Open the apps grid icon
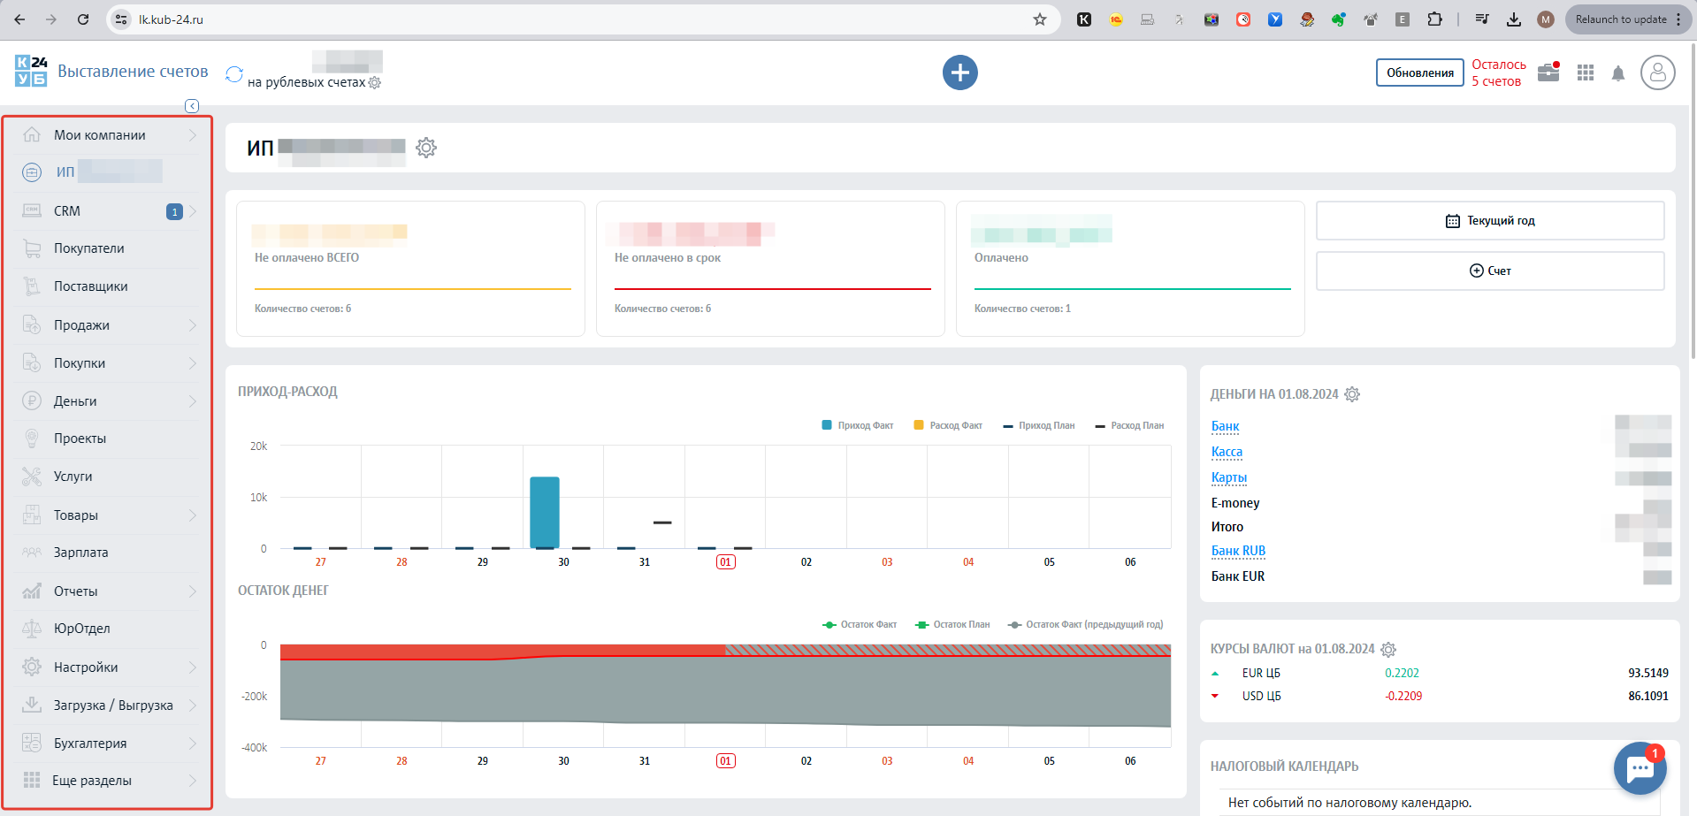 [x=1586, y=72]
